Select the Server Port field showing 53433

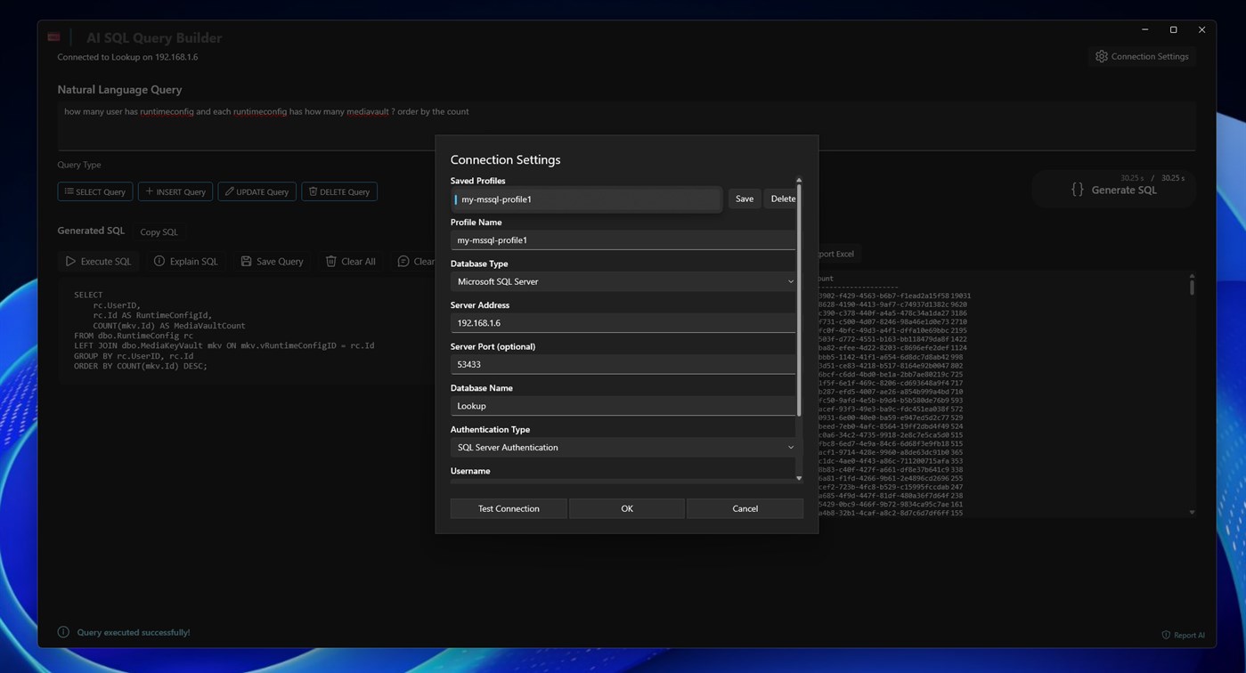[623, 364]
